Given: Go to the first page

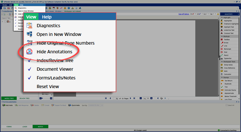Looking at the screenshot, I should pos(106,98).
